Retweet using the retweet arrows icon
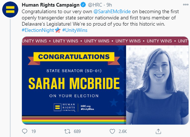This screenshot has height=137, width=190. (67, 132)
